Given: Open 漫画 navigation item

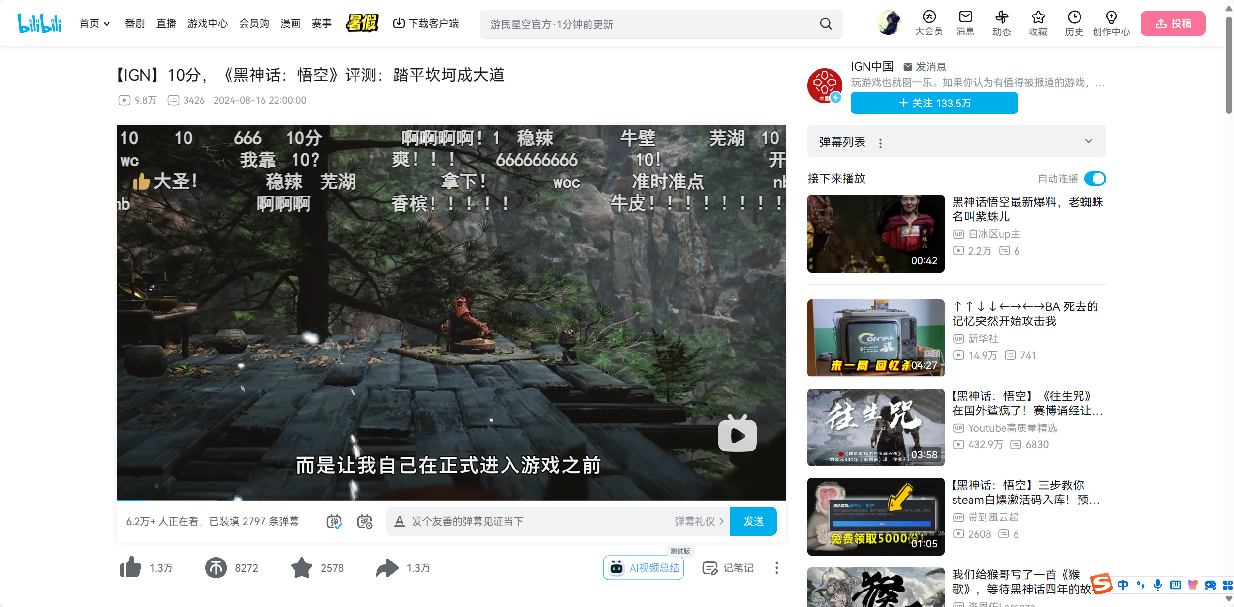Looking at the screenshot, I should point(290,23).
